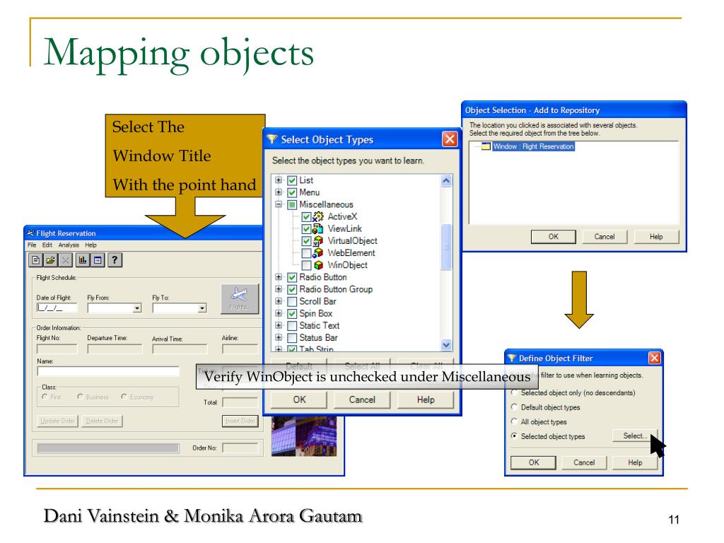Viewport: 724px width, 543px height.
Task: Click the ActiveX gear icon
Action: [318, 216]
